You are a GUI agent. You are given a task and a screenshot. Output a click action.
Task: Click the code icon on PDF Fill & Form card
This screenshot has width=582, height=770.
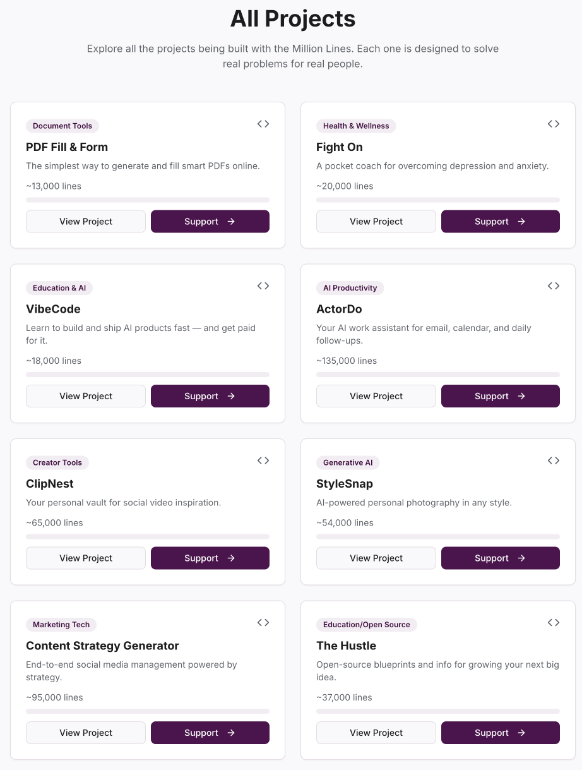(x=263, y=124)
